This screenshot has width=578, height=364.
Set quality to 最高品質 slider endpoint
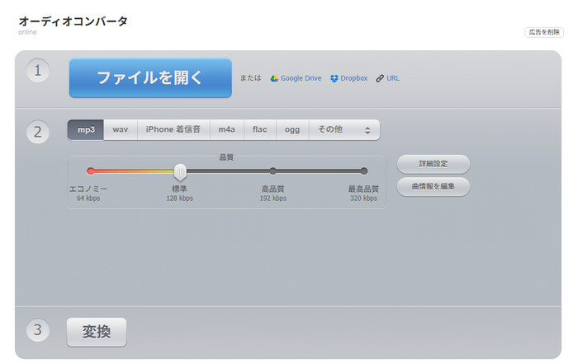pos(364,171)
